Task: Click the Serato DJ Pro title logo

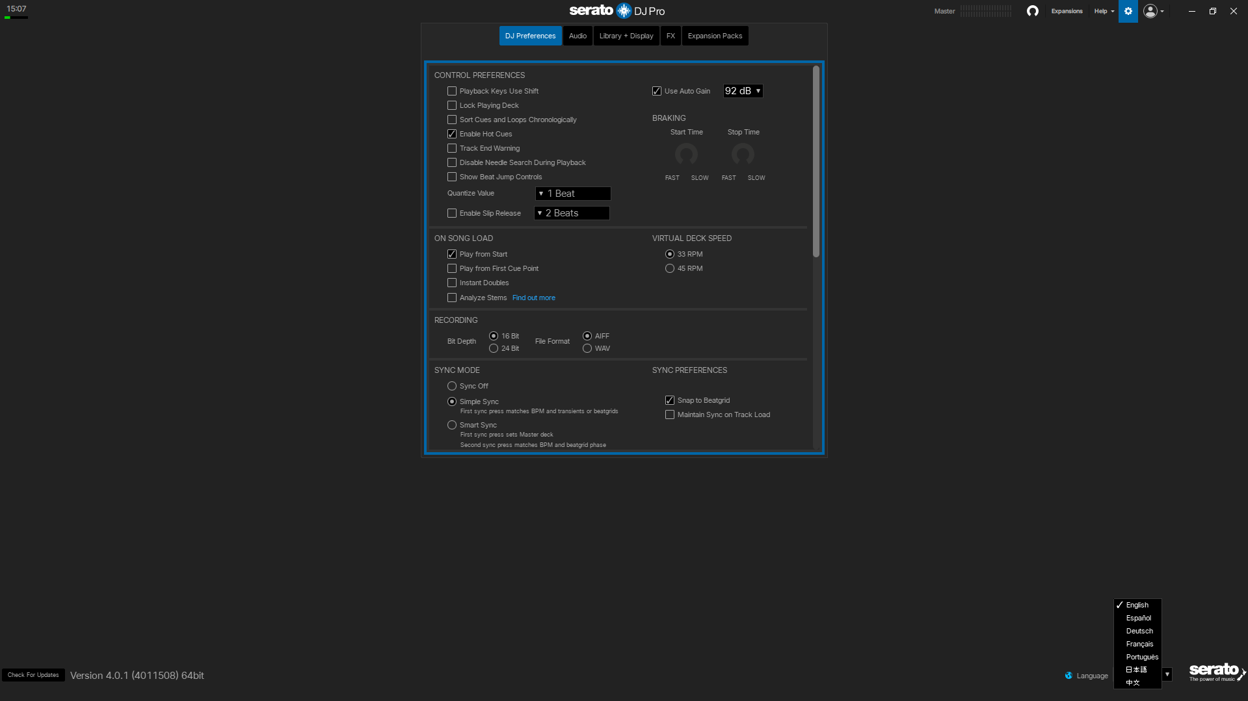Action: click(x=617, y=10)
